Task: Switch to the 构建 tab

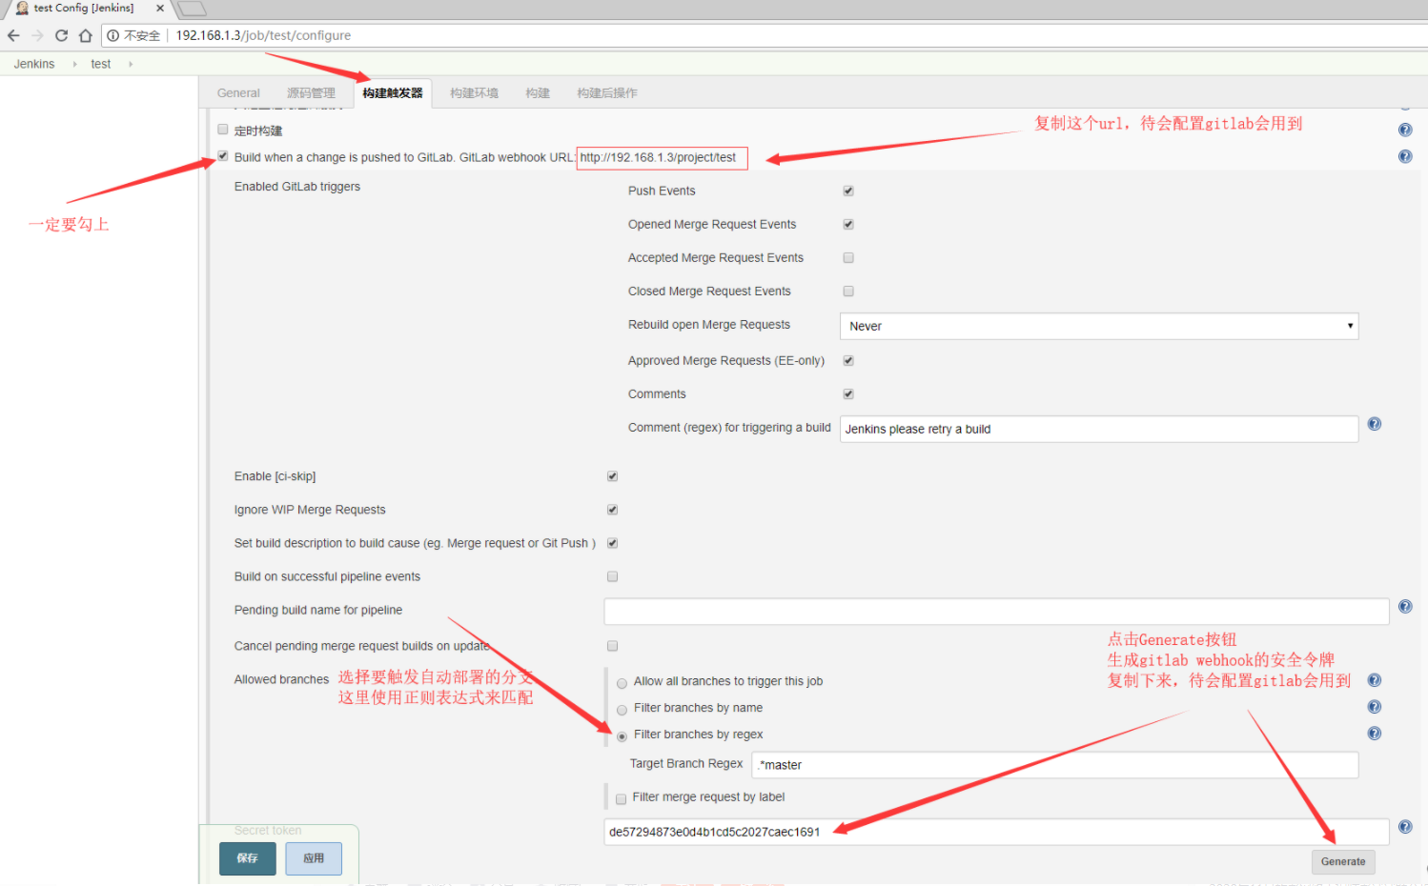Action: pos(538,93)
